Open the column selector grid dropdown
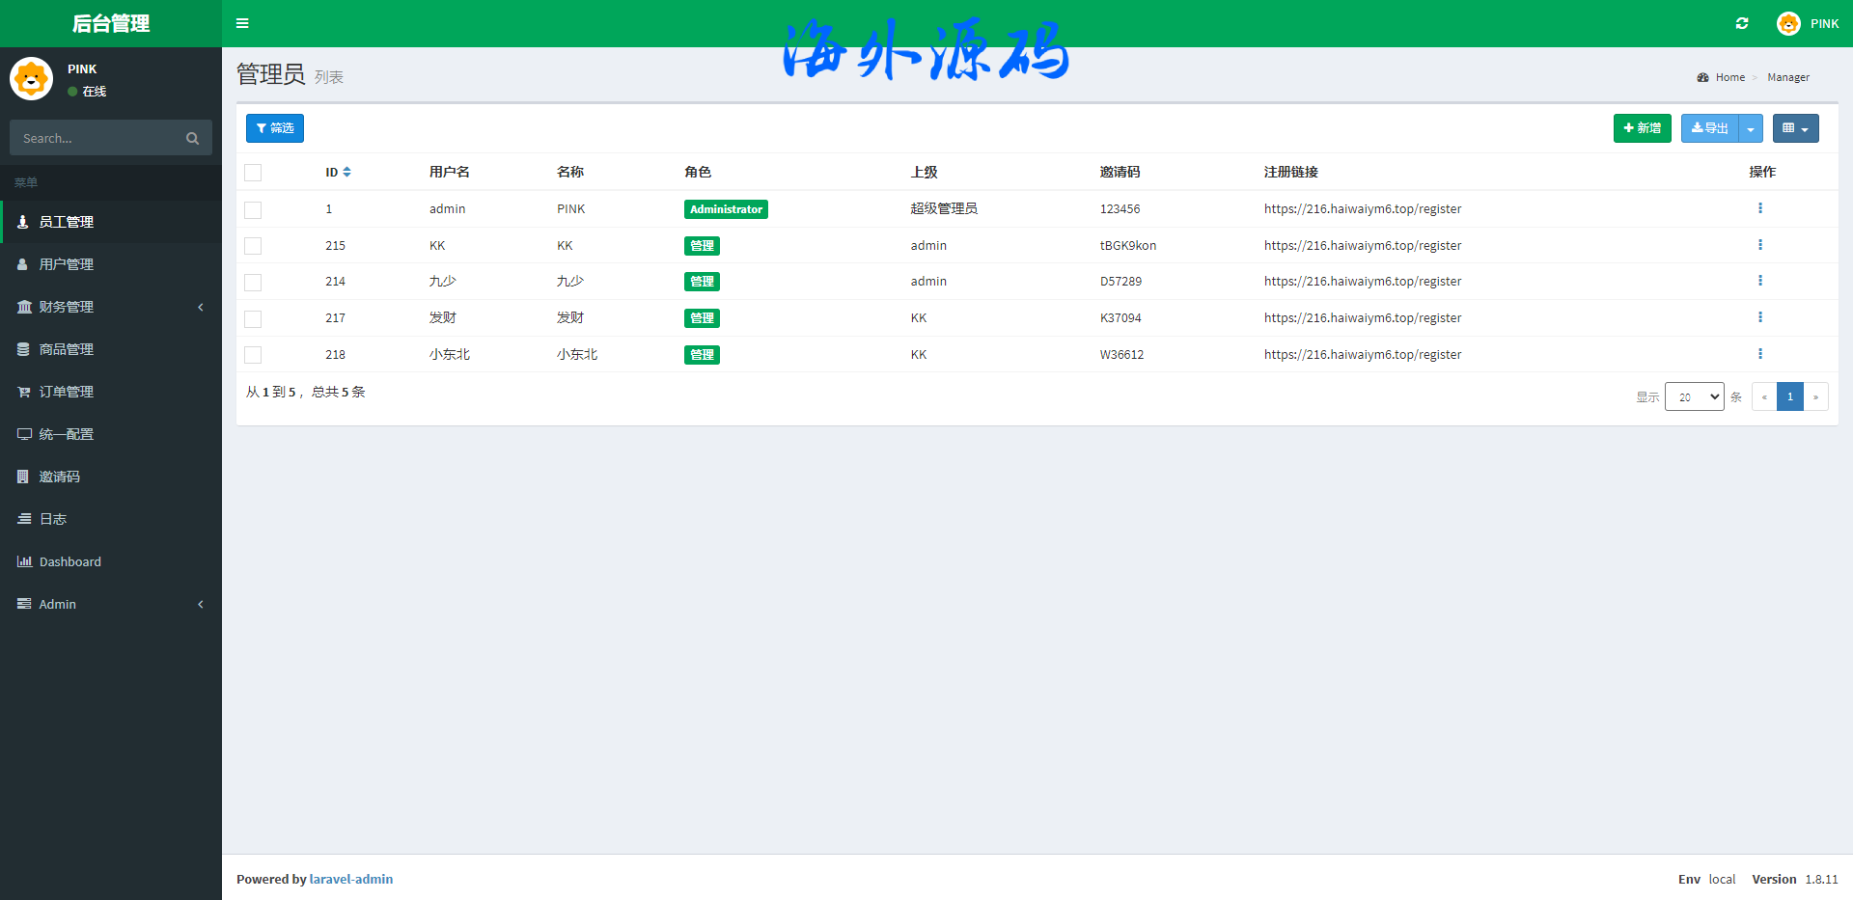The width and height of the screenshot is (1853, 900). [x=1795, y=128]
